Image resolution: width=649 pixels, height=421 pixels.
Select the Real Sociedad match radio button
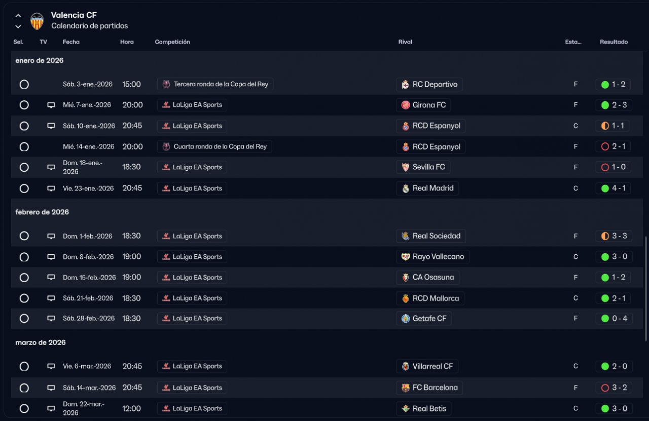[24, 236]
